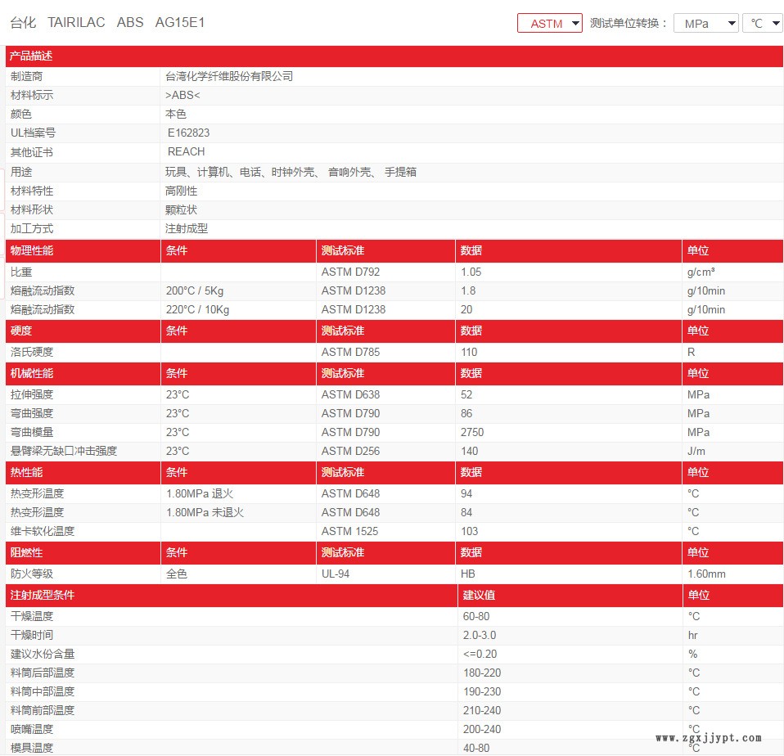The image size is (784, 756).
Task: Click the UL-94 standard cell
Action: pyautogui.click(x=336, y=574)
